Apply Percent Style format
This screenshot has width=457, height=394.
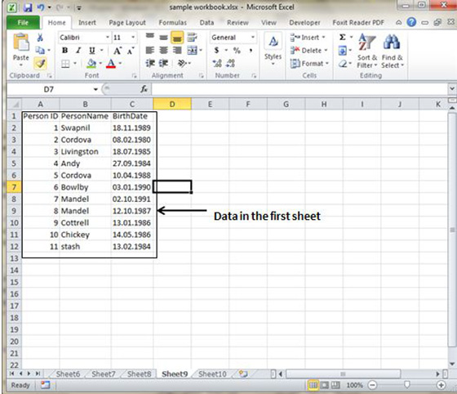pyautogui.click(x=237, y=51)
